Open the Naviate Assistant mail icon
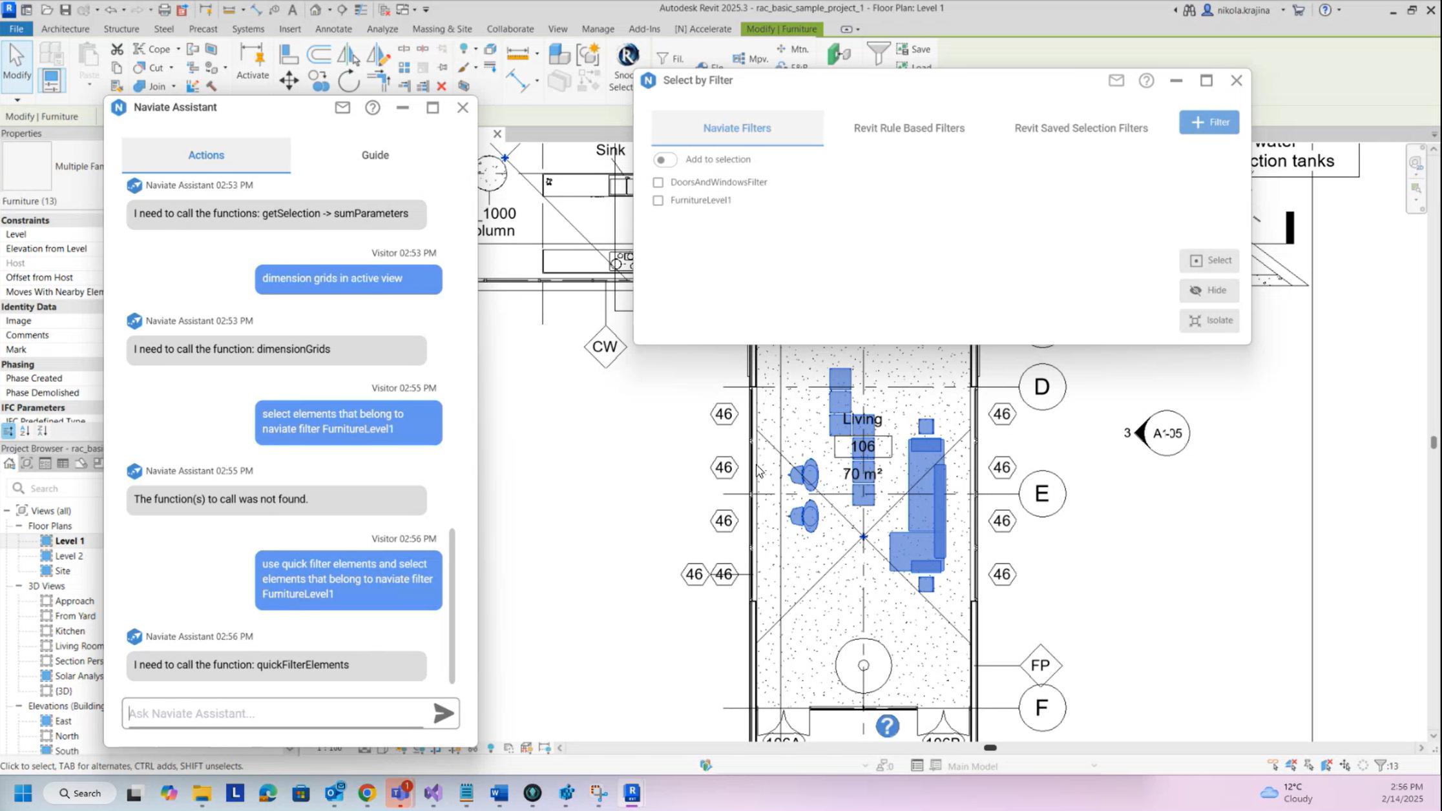The height and width of the screenshot is (811, 1442). click(x=342, y=108)
